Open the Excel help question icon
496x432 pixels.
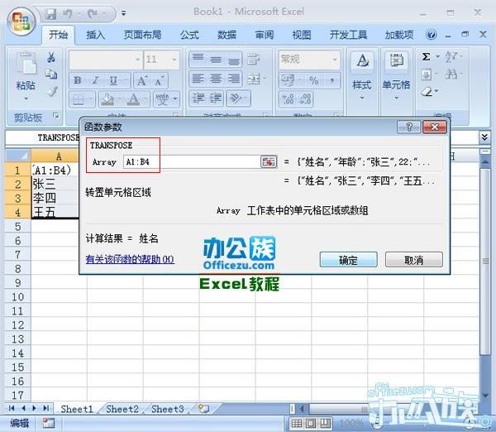(x=432, y=35)
